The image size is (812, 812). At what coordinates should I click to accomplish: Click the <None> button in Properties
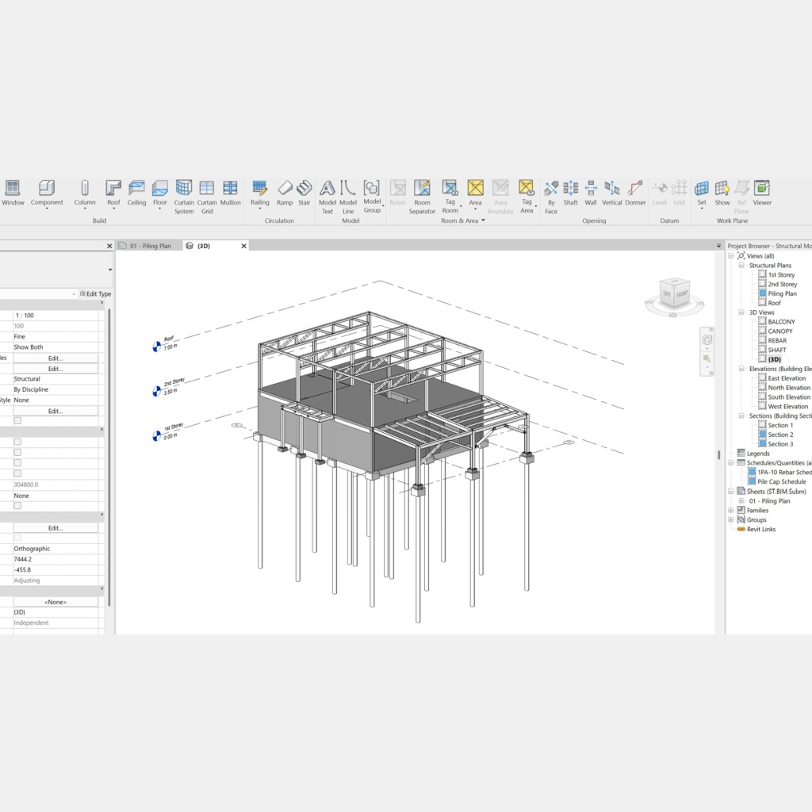(56, 602)
